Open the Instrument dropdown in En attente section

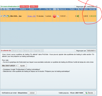[x=91, y=51]
